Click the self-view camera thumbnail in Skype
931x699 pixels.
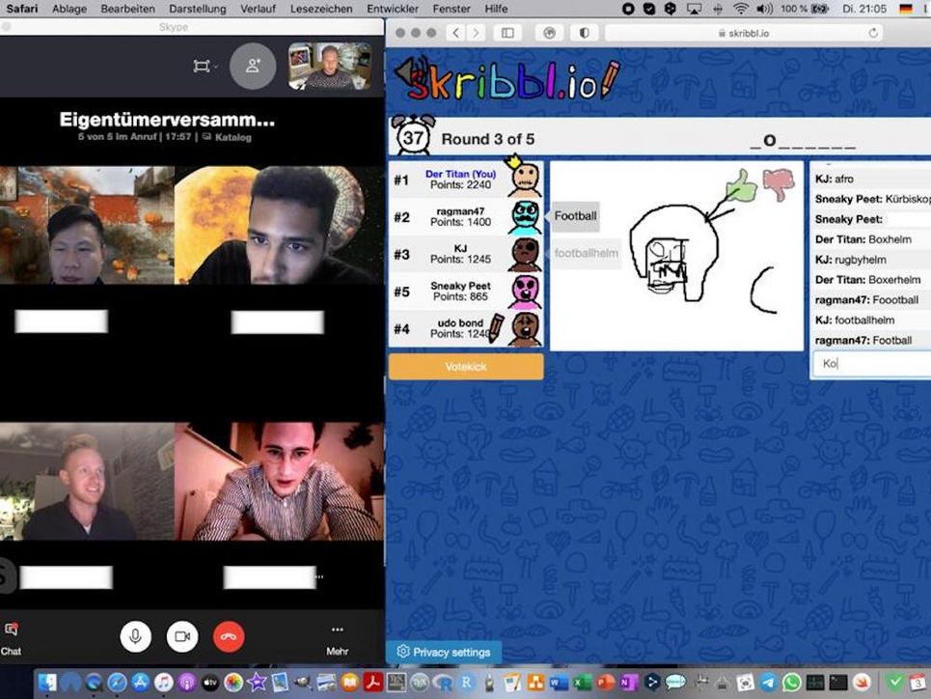click(x=330, y=66)
